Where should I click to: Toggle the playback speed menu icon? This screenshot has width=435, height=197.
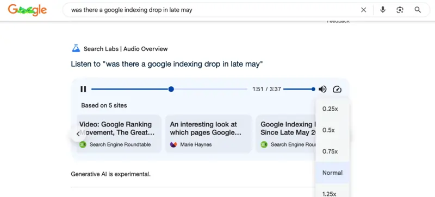337,89
